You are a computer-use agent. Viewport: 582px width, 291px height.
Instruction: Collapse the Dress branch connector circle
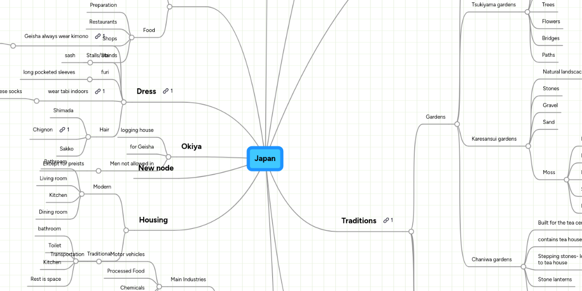124,102
